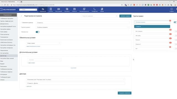The width and height of the screenshot is (177, 99).
Task: Click the '+ или условие' link
Action: point(31,63)
